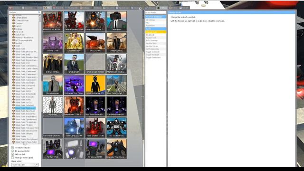This screenshot has height=171, width=304.
Task: Select Skibidi Toilet (EXCLUSIVE) category
Action: [25, 94]
